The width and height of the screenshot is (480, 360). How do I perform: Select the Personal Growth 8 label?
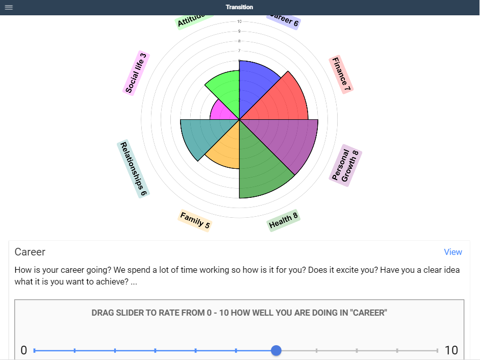[x=346, y=165]
